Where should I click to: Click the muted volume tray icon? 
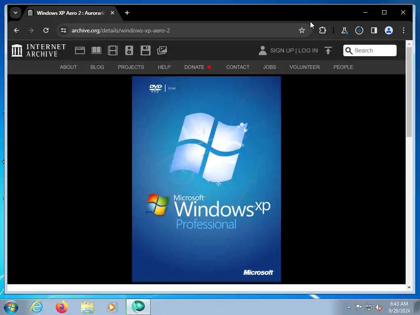[x=379, y=308]
